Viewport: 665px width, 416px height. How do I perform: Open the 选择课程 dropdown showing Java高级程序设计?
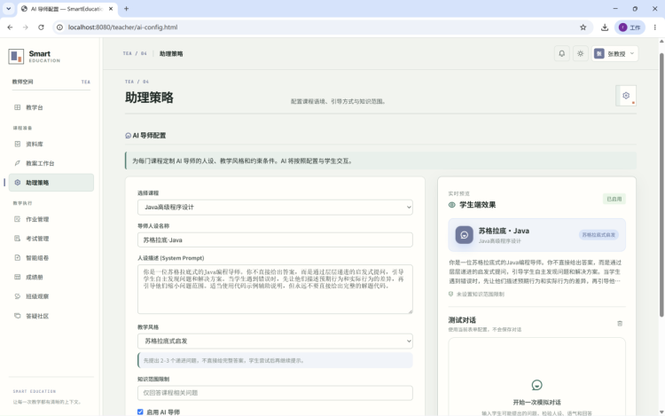click(x=275, y=208)
